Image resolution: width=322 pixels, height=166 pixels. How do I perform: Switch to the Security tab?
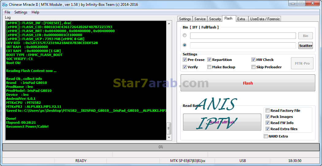(x=215, y=19)
